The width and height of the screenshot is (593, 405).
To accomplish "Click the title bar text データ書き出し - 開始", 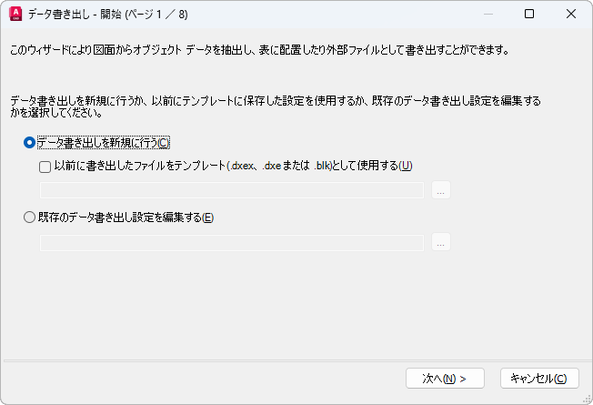I will click(80, 14).
